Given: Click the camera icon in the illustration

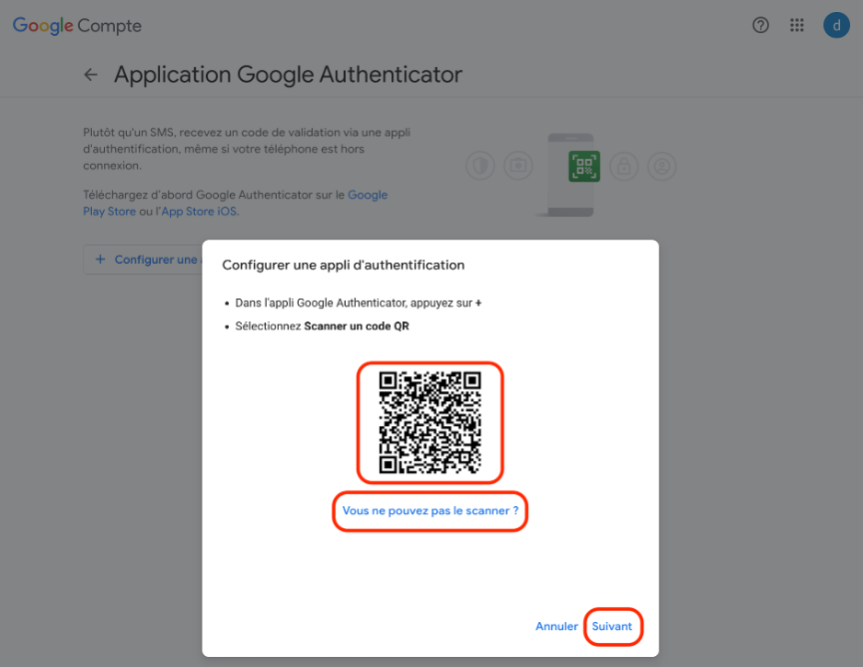Looking at the screenshot, I should pyautogui.click(x=518, y=166).
